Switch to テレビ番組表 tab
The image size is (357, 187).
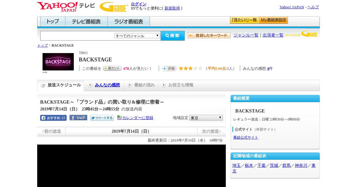[86, 22]
